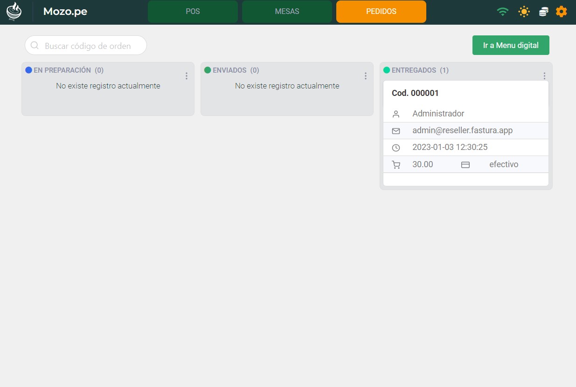Click the clock icon beside order date
The image size is (576, 387).
(x=396, y=148)
